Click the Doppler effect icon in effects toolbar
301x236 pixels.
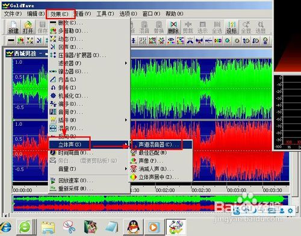tap(20, 41)
